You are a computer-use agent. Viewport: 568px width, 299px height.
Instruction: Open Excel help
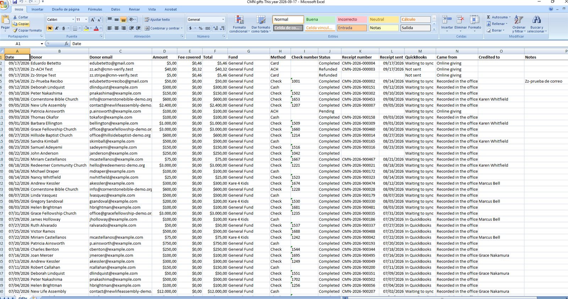click(x=551, y=9)
